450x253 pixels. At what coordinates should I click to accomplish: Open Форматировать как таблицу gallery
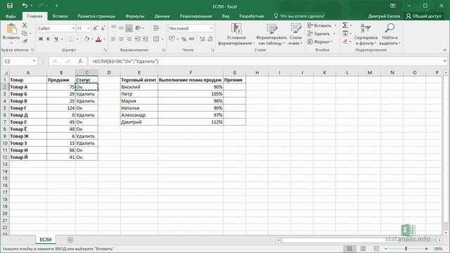[271, 34]
